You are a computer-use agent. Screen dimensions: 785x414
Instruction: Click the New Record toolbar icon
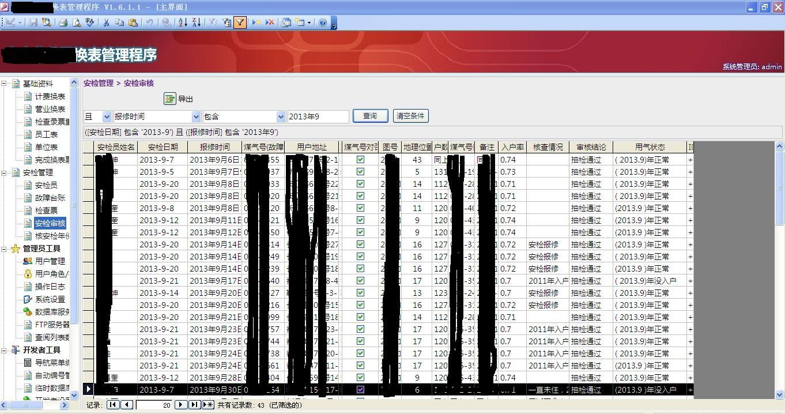tap(256, 22)
